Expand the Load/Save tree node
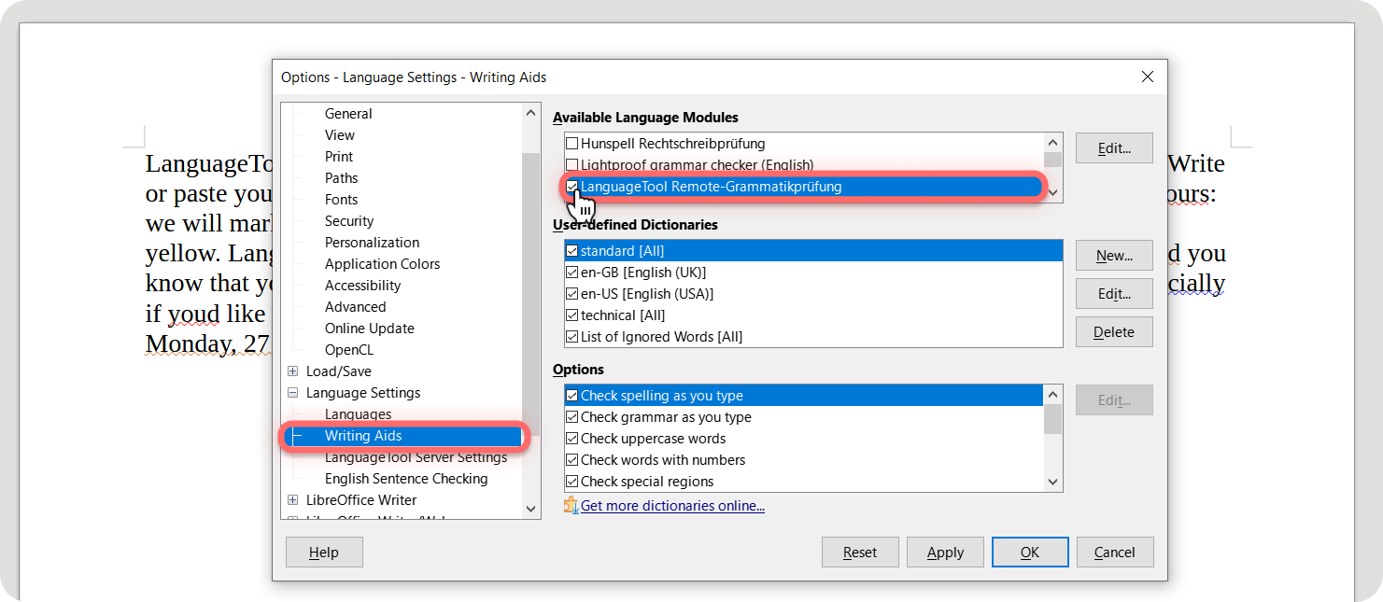1383x602 pixels. tap(293, 371)
